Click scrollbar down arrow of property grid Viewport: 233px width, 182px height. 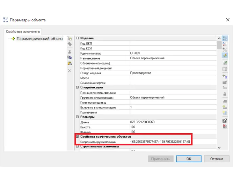[x=219, y=148]
